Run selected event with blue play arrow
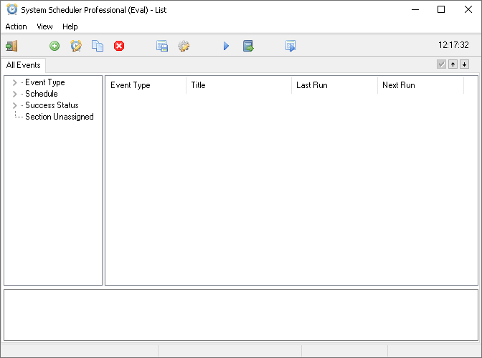This screenshot has height=358, width=482. pyautogui.click(x=226, y=46)
